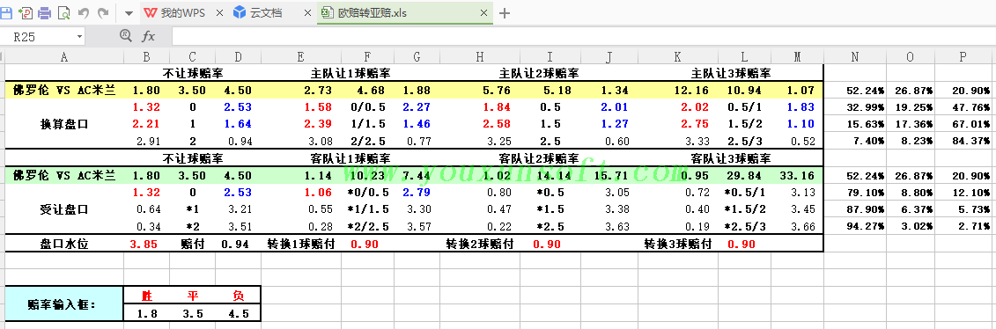The image size is (996, 329).
Task: Click the 转换3球赔付 label
Action: 678,244
